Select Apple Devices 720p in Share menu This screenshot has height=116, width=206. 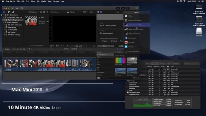tap(136, 25)
